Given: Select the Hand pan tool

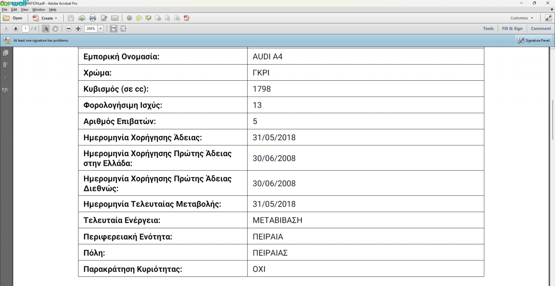Looking at the screenshot, I should tap(55, 29).
